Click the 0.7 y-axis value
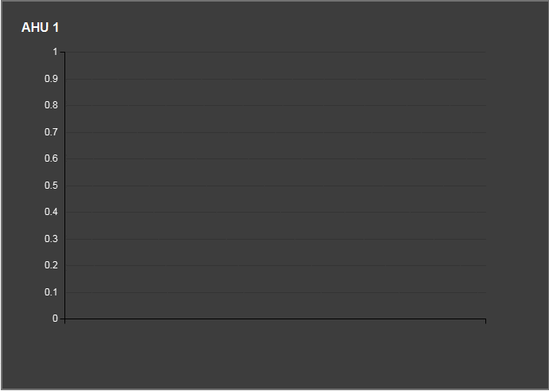Viewport: 549px width, 391px height. coord(51,132)
